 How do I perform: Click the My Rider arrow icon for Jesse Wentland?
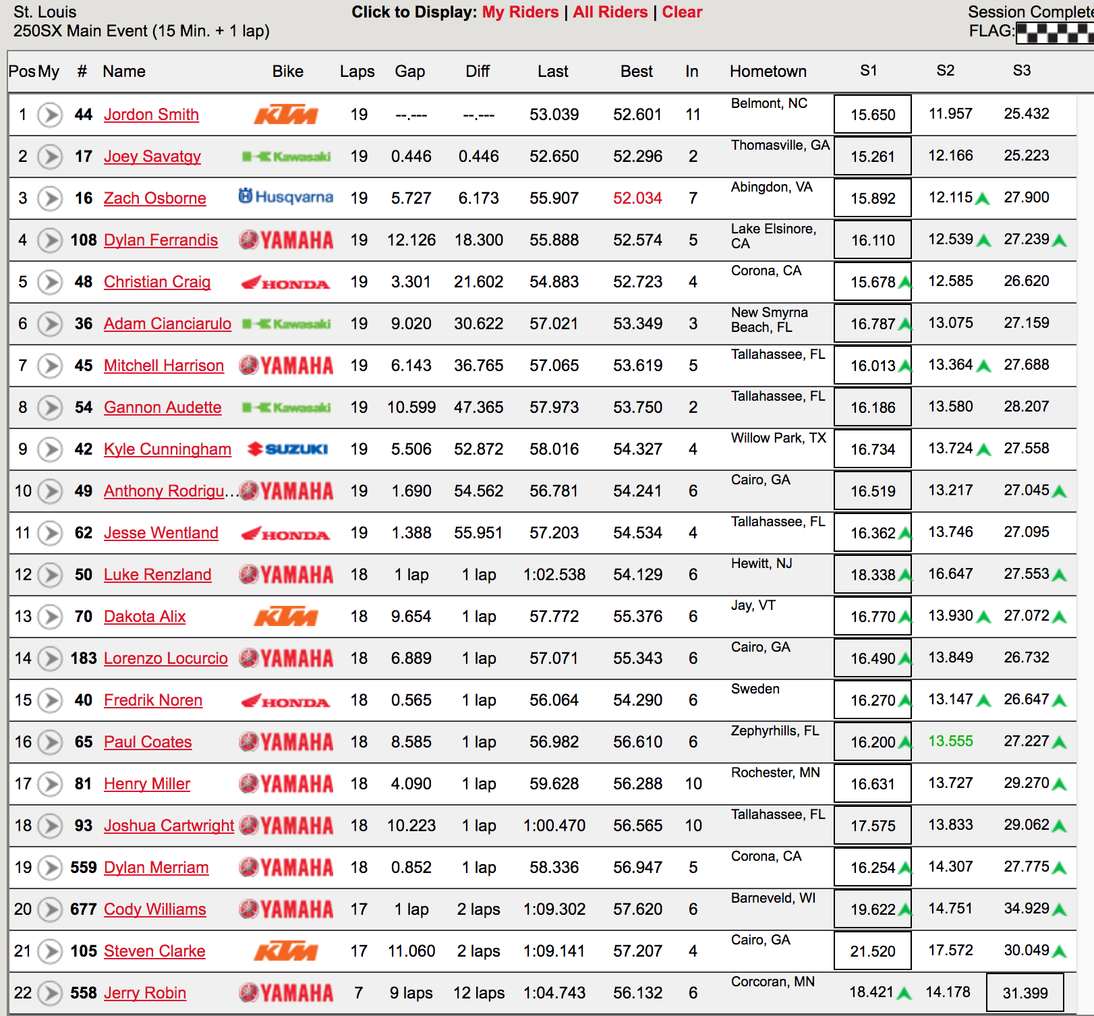point(50,533)
